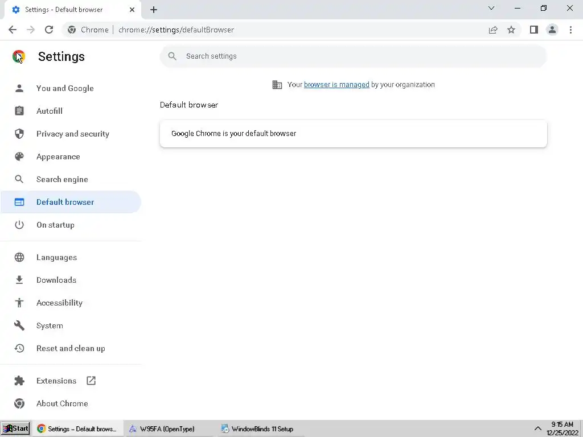Click the magnifier icon in Search settings

(172, 56)
